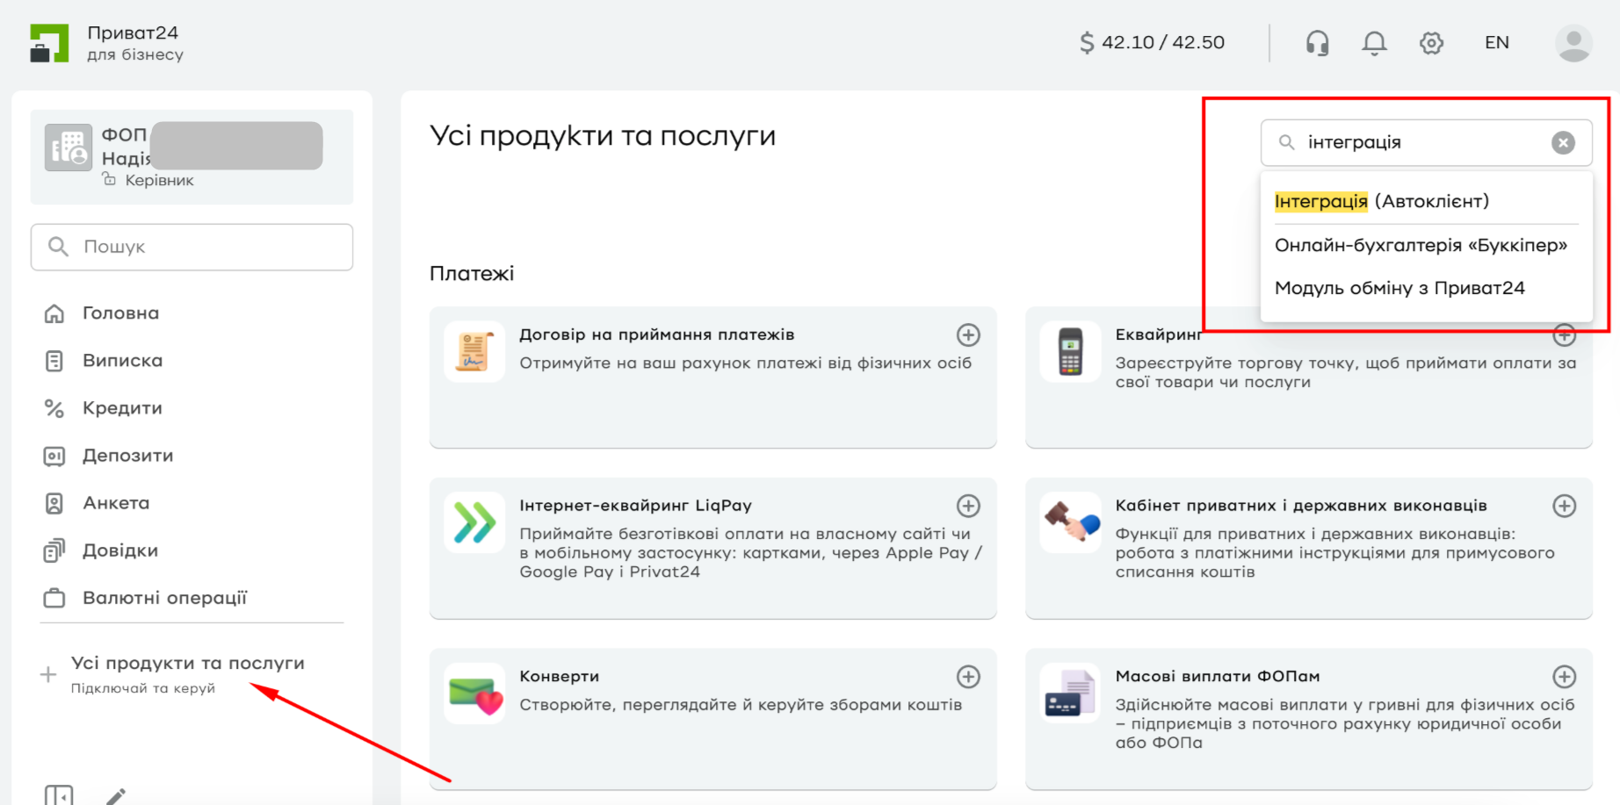The width and height of the screenshot is (1620, 805).
Task: Select Інтеграція (Автоклієнт) suggestion
Action: click(1381, 202)
